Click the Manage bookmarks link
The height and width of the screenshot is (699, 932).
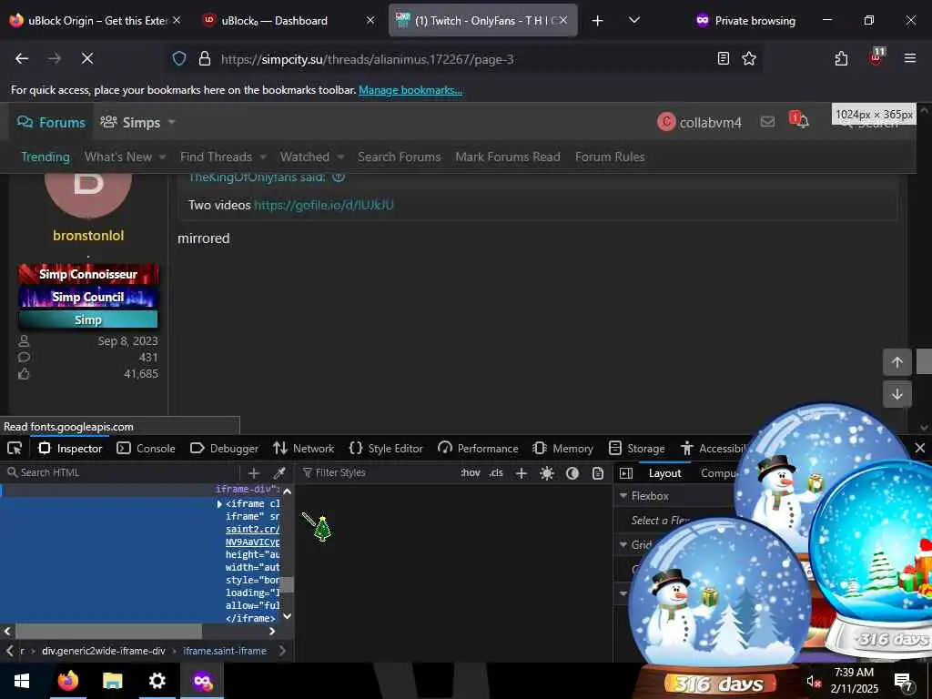tap(410, 90)
